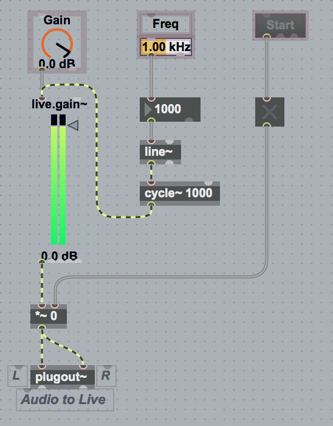Click the 1000 number box

[x=170, y=109]
